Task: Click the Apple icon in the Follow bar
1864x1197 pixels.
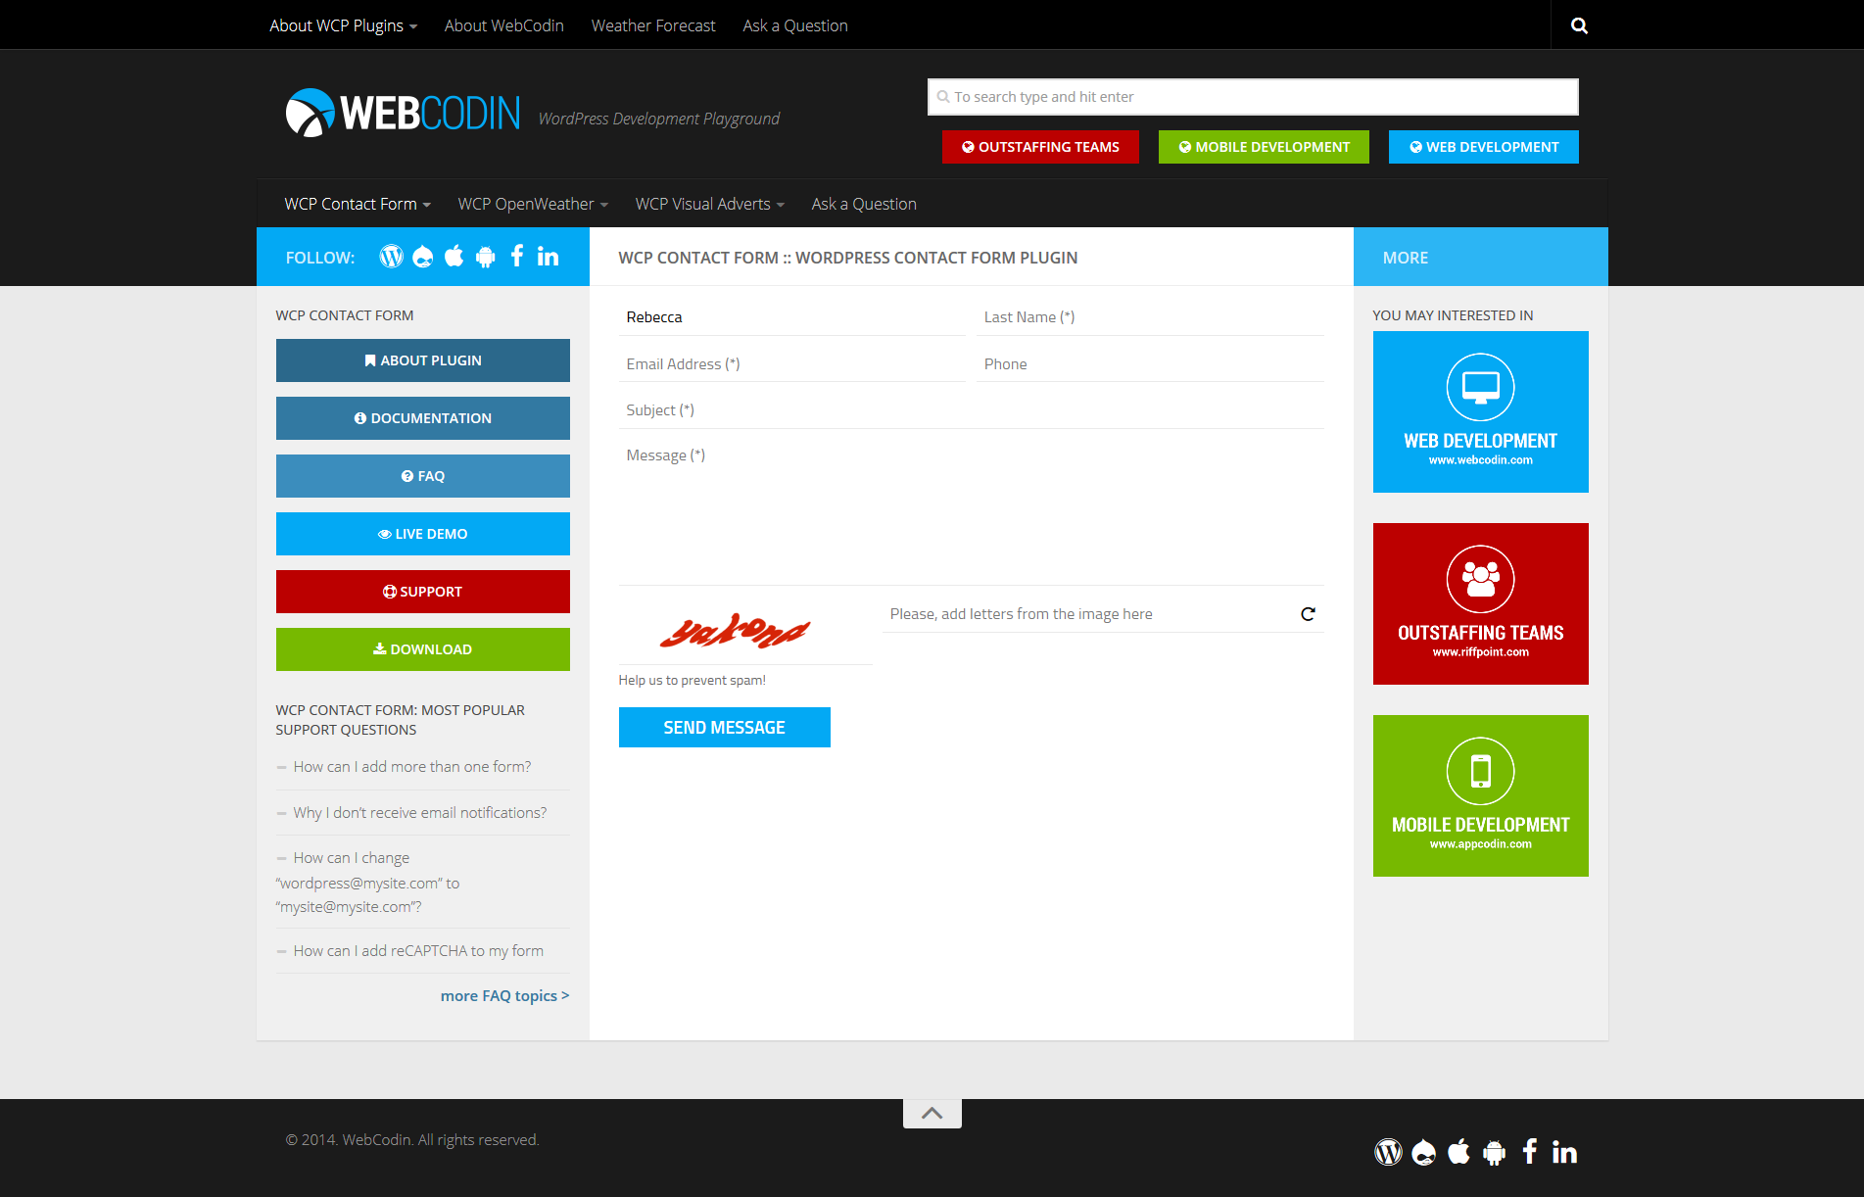Action: click(x=454, y=257)
